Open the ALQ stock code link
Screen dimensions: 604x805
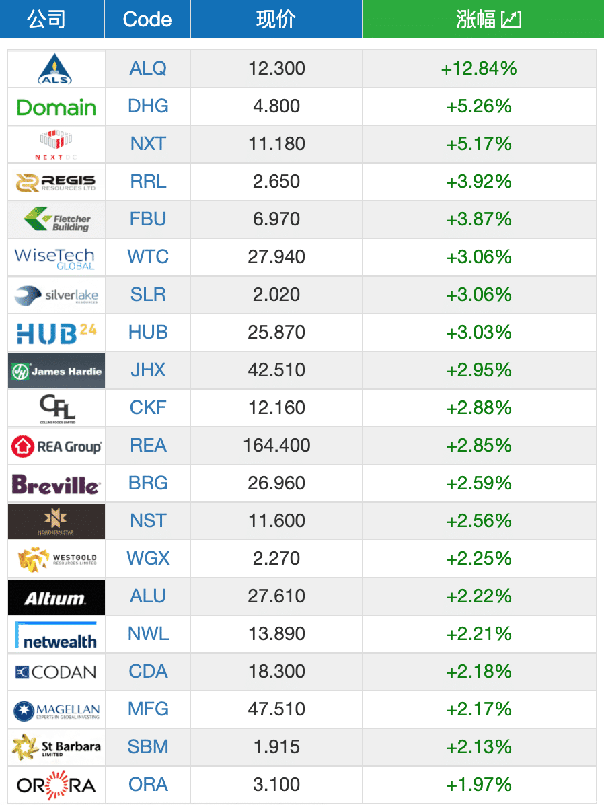(148, 68)
